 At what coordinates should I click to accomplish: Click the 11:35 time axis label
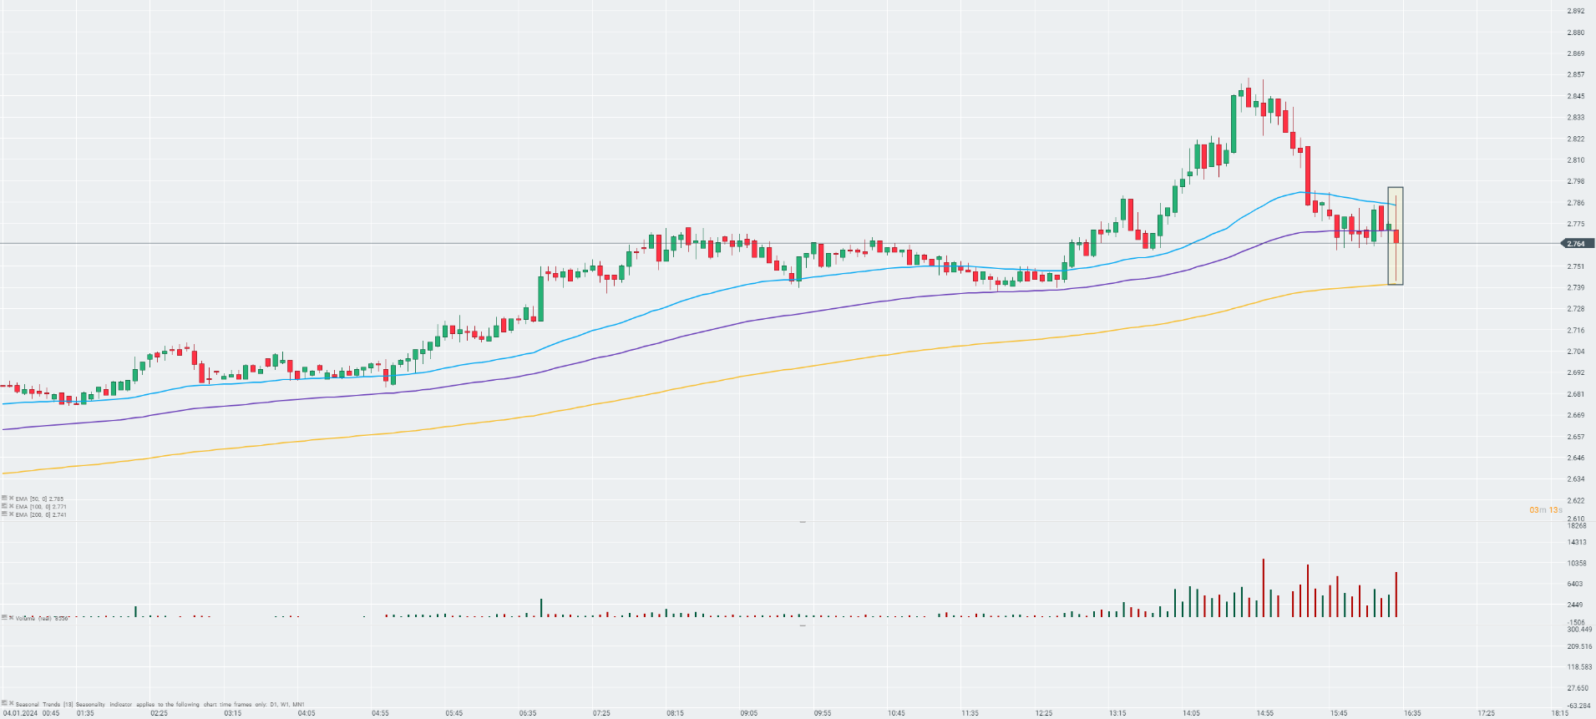click(x=970, y=713)
